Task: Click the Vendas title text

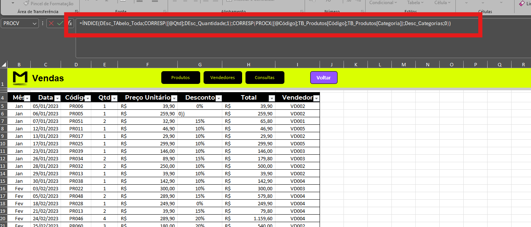Action: (x=48, y=78)
